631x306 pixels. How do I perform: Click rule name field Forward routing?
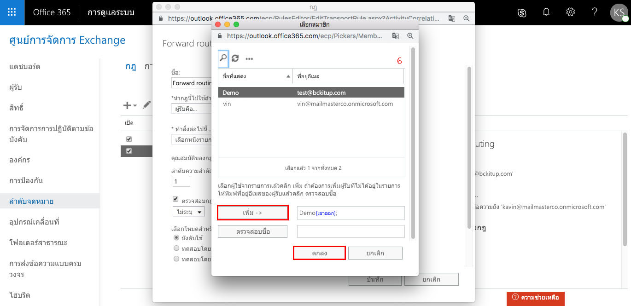191,83
